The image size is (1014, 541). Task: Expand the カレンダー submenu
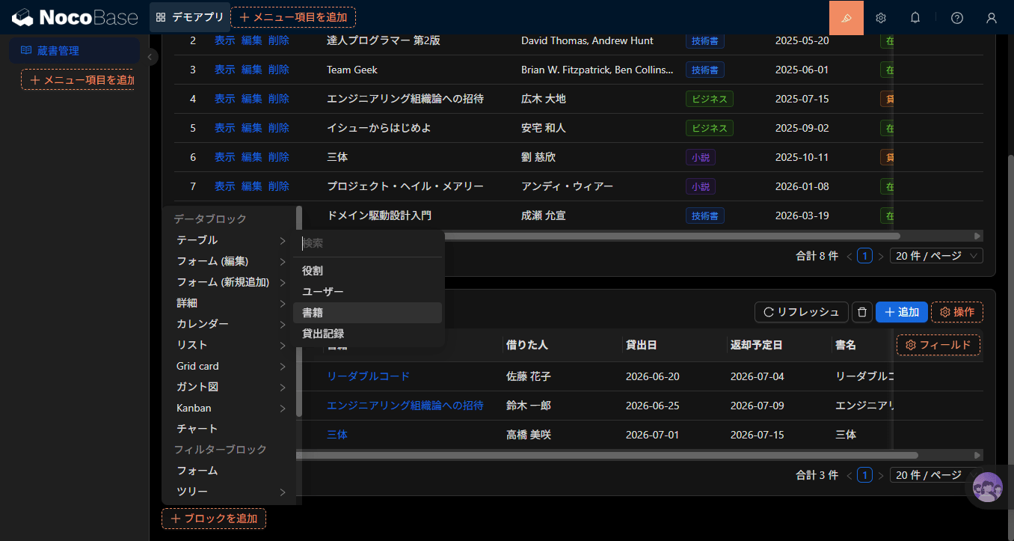point(230,324)
